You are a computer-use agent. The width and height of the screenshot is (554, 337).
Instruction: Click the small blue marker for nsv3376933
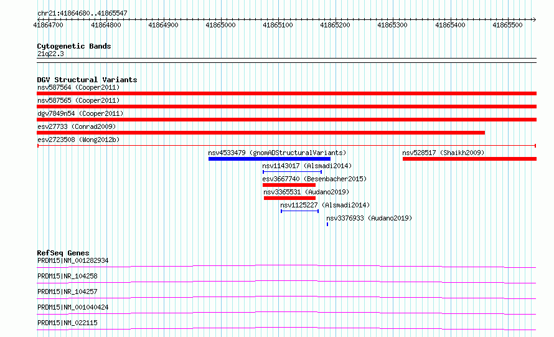click(x=327, y=224)
